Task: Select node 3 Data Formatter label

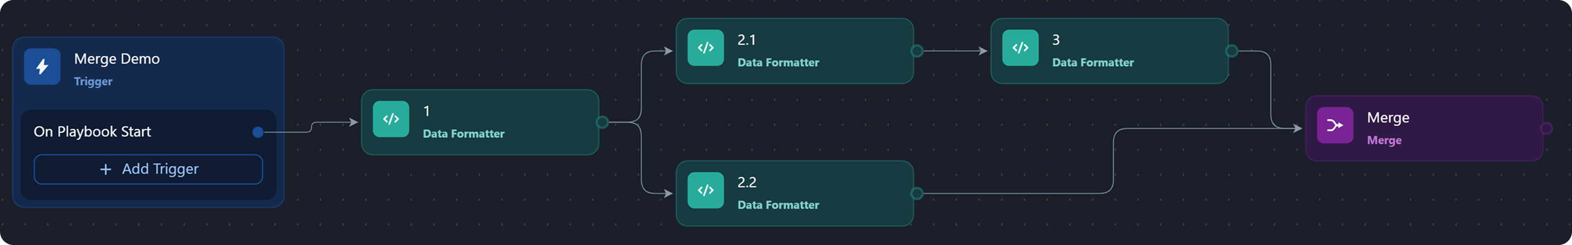Action: click(x=1092, y=62)
